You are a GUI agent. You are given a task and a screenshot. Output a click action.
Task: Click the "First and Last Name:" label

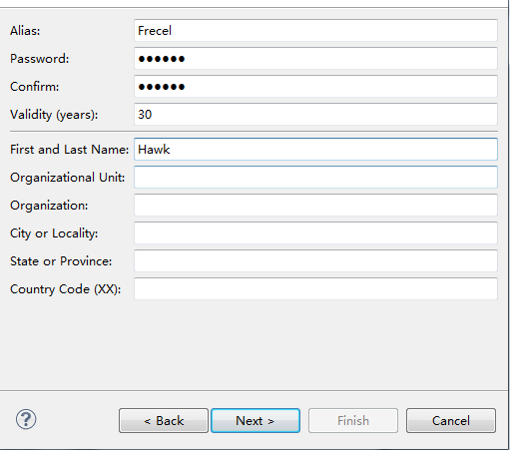(x=69, y=150)
